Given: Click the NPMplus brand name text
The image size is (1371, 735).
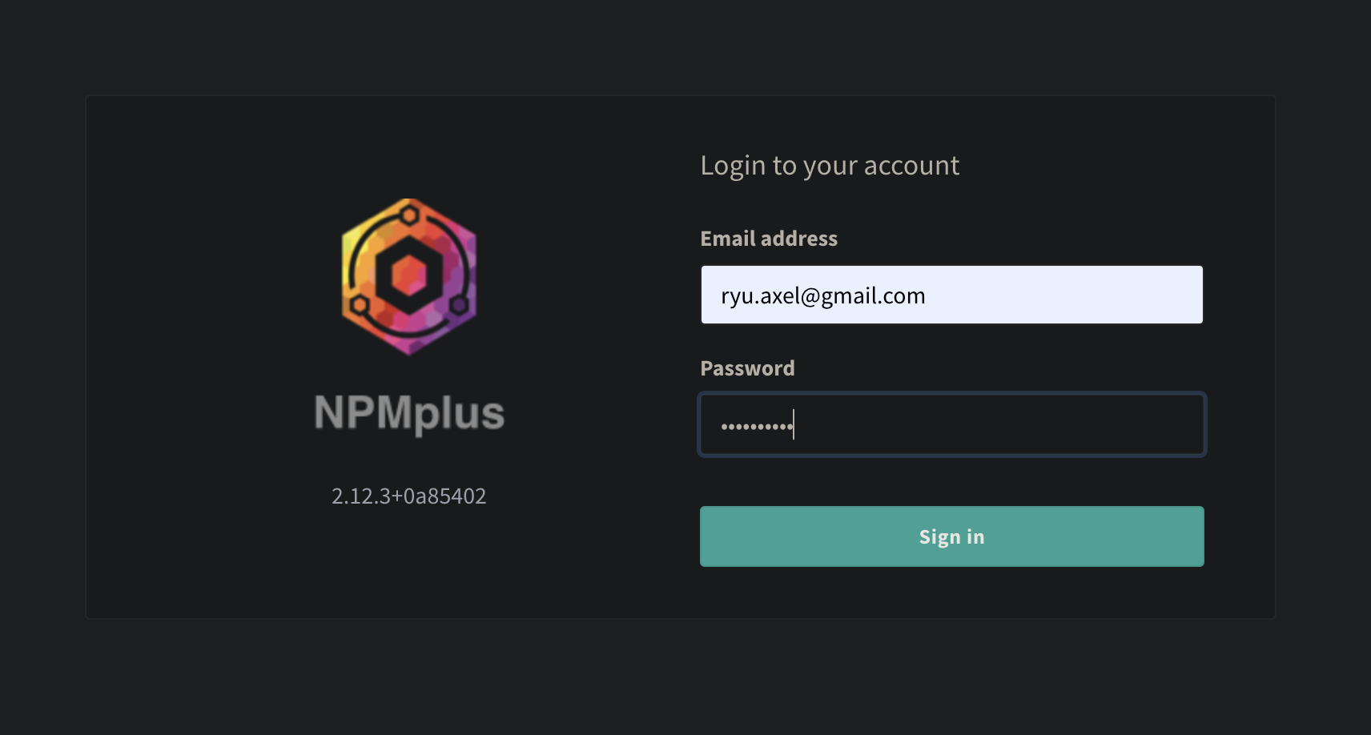Looking at the screenshot, I should click(x=409, y=413).
